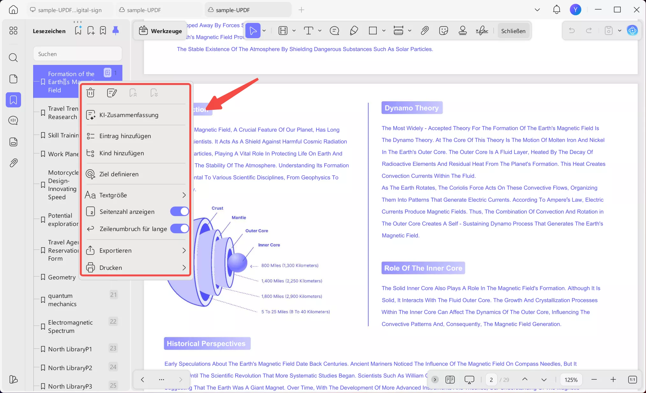The width and height of the screenshot is (646, 393).
Task: Select the pencil drawing tool
Action: (x=353, y=31)
